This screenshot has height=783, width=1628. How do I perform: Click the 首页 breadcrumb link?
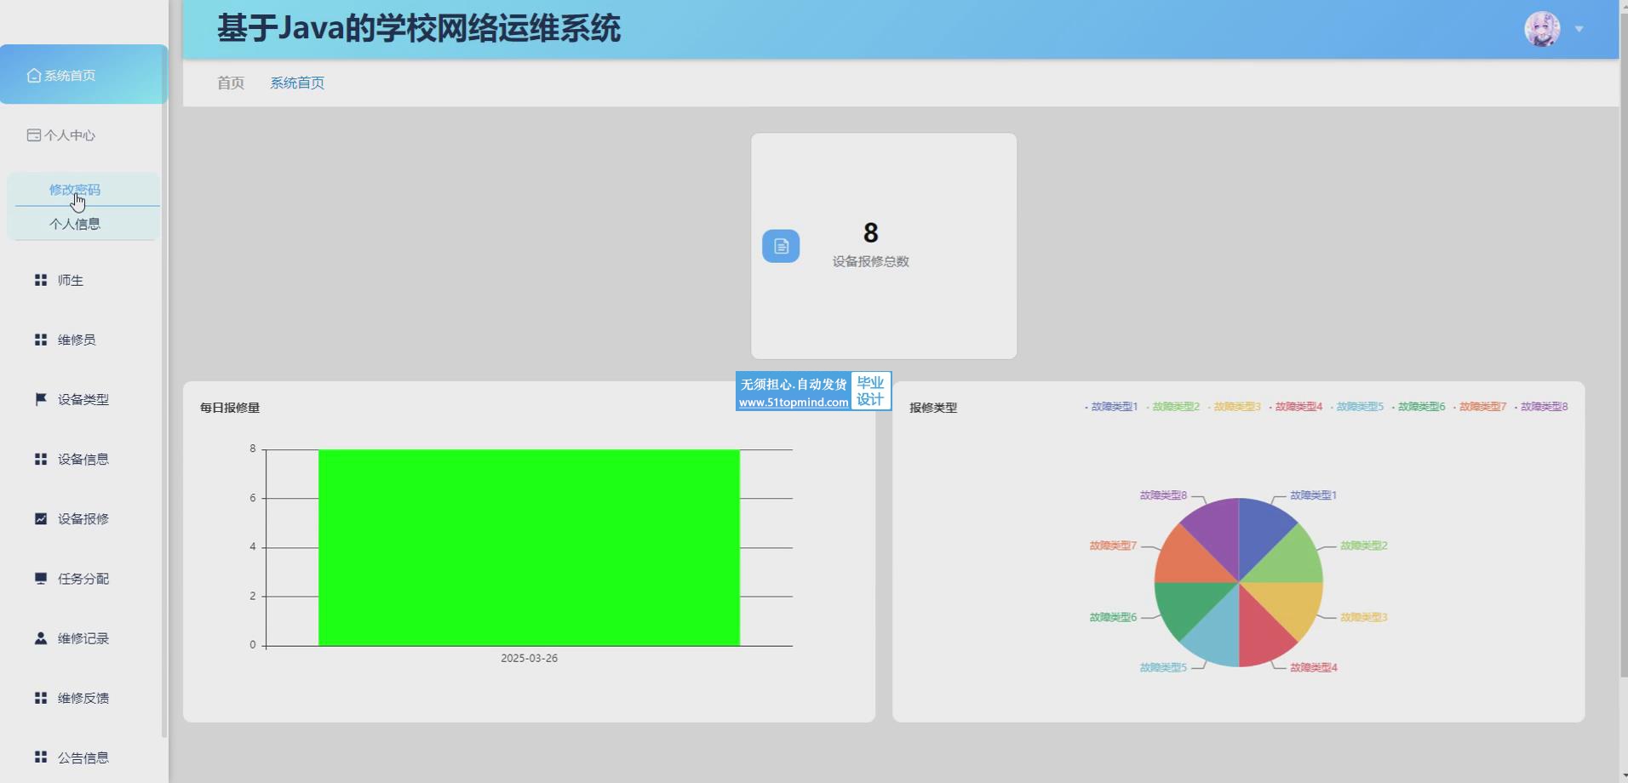point(230,83)
